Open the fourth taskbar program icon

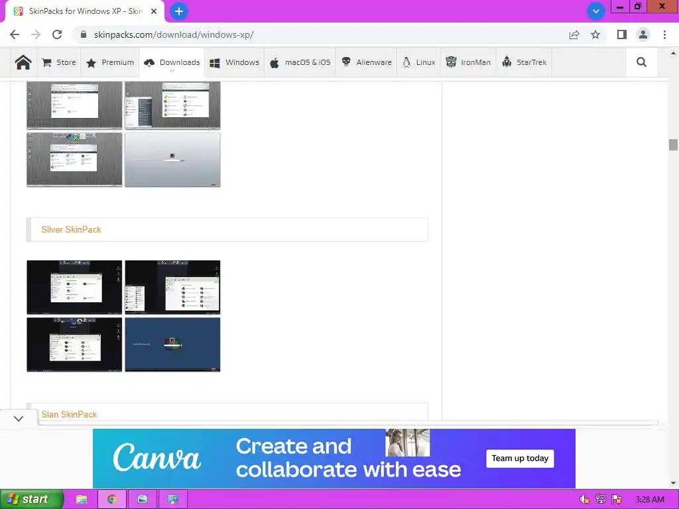(x=173, y=499)
